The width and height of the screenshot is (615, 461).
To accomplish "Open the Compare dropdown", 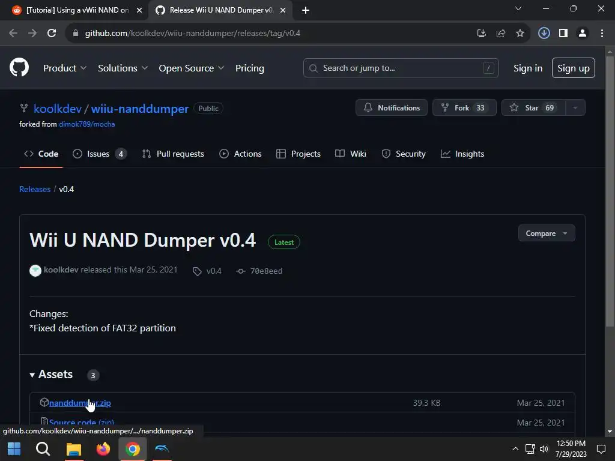I will click(547, 234).
